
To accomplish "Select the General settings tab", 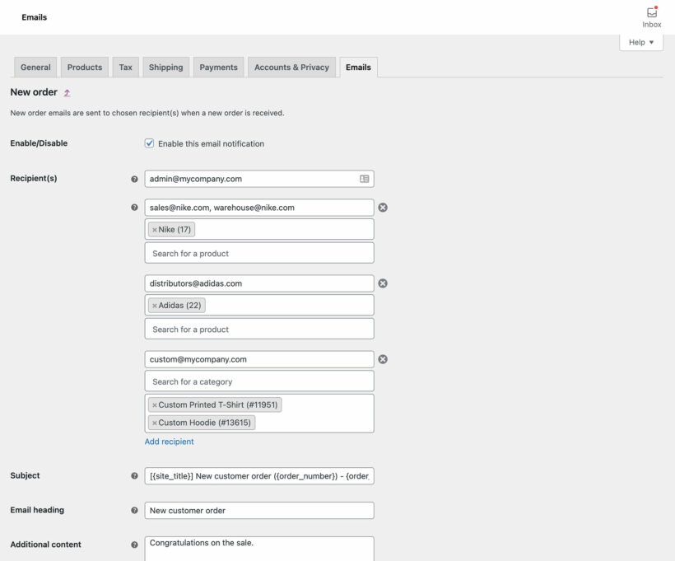I will tap(35, 67).
